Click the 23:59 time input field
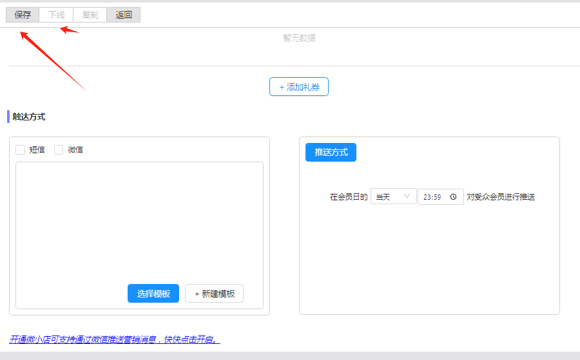Screen dimensions: 580x360 pos(441,196)
